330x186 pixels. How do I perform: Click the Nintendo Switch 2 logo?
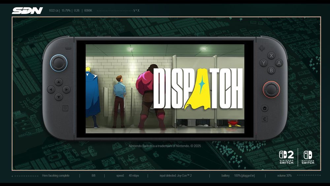286,157
